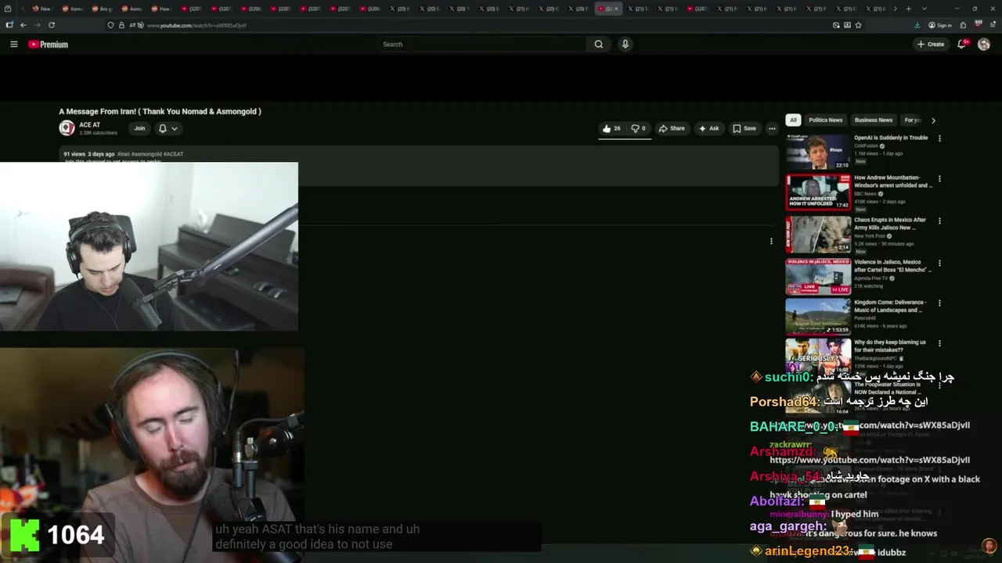Open the Violence in Jalisco live thumbnail
This screenshot has width=1002, height=563.
(x=818, y=276)
